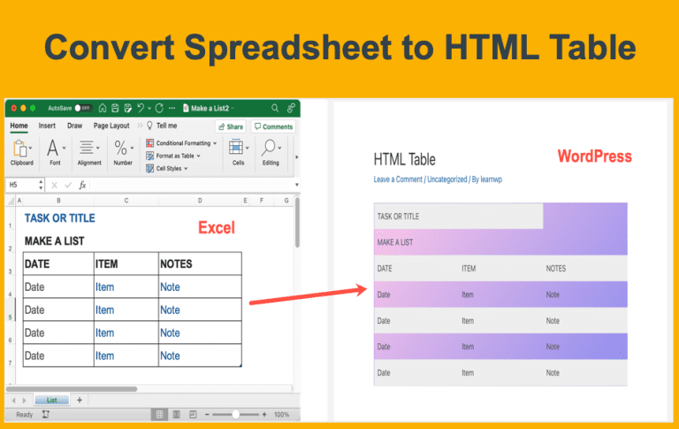The height and width of the screenshot is (429, 679).
Task: Switch to Normal grid view in status bar
Action: pos(159,415)
